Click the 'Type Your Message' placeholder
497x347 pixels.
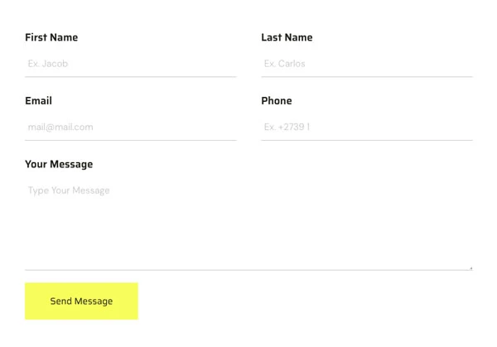pos(69,190)
